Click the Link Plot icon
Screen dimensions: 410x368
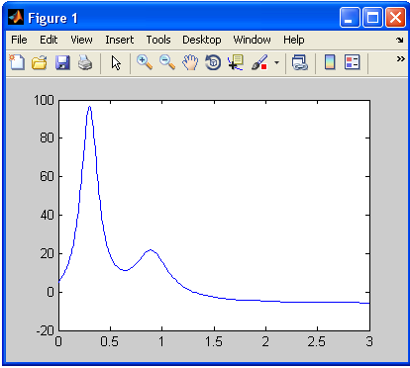(300, 62)
